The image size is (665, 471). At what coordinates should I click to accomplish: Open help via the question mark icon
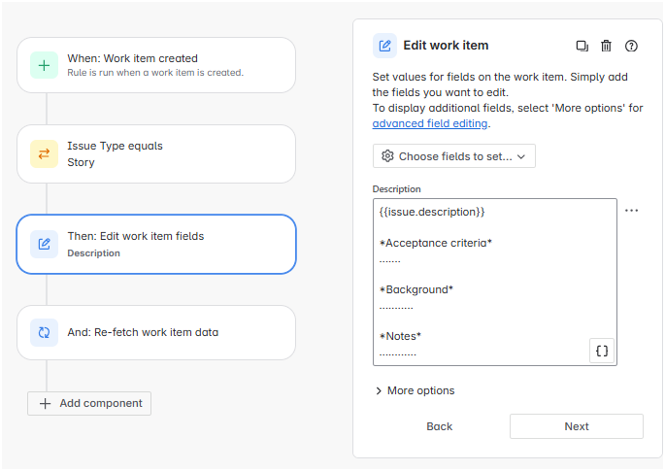point(632,46)
